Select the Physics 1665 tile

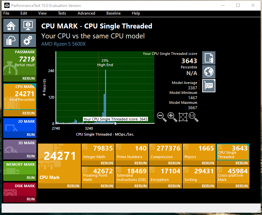199,152
